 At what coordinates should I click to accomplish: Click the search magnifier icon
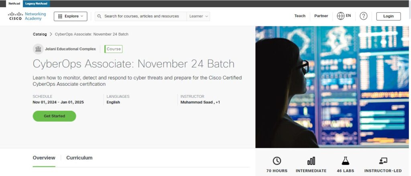tap(99, 16)
